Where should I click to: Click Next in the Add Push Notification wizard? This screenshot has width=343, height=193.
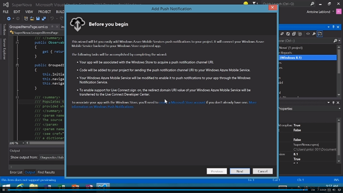click(240, 171)
